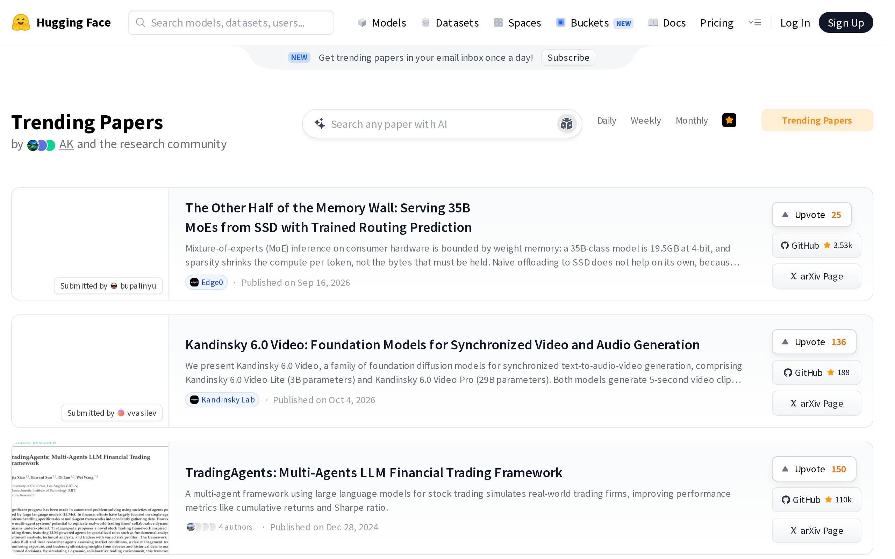Image resolution: width=895 pixels, height=559 pixels.
Task: Switch to the Monthly papers view
Action: point(692,121)
